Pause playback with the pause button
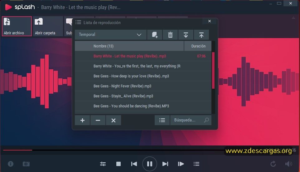 [x=150, y=164]
